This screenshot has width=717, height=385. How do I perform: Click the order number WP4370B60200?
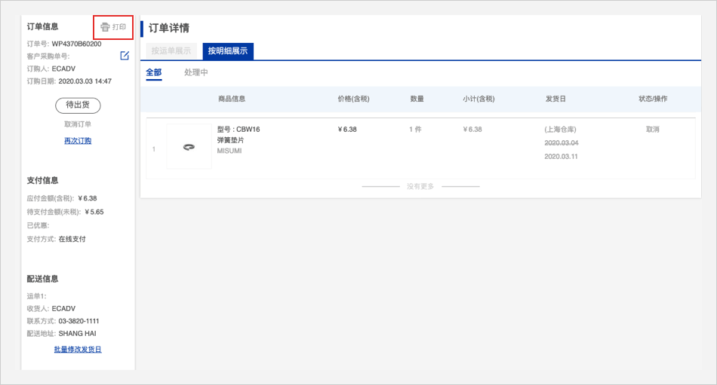(x=76, y=44)
